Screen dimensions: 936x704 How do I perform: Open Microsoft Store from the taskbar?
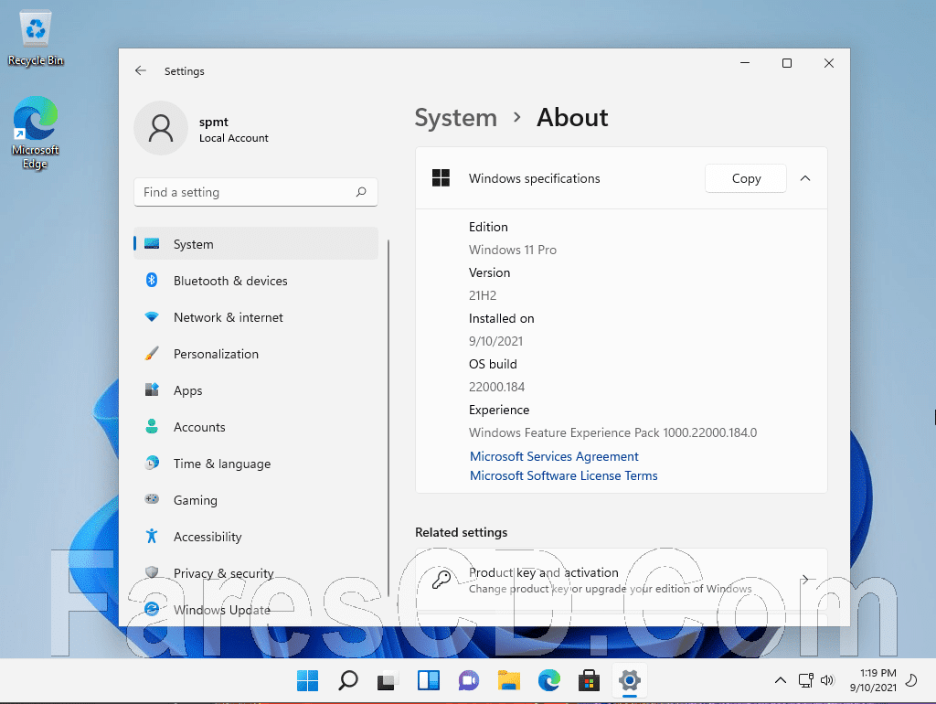click(589, 680)
